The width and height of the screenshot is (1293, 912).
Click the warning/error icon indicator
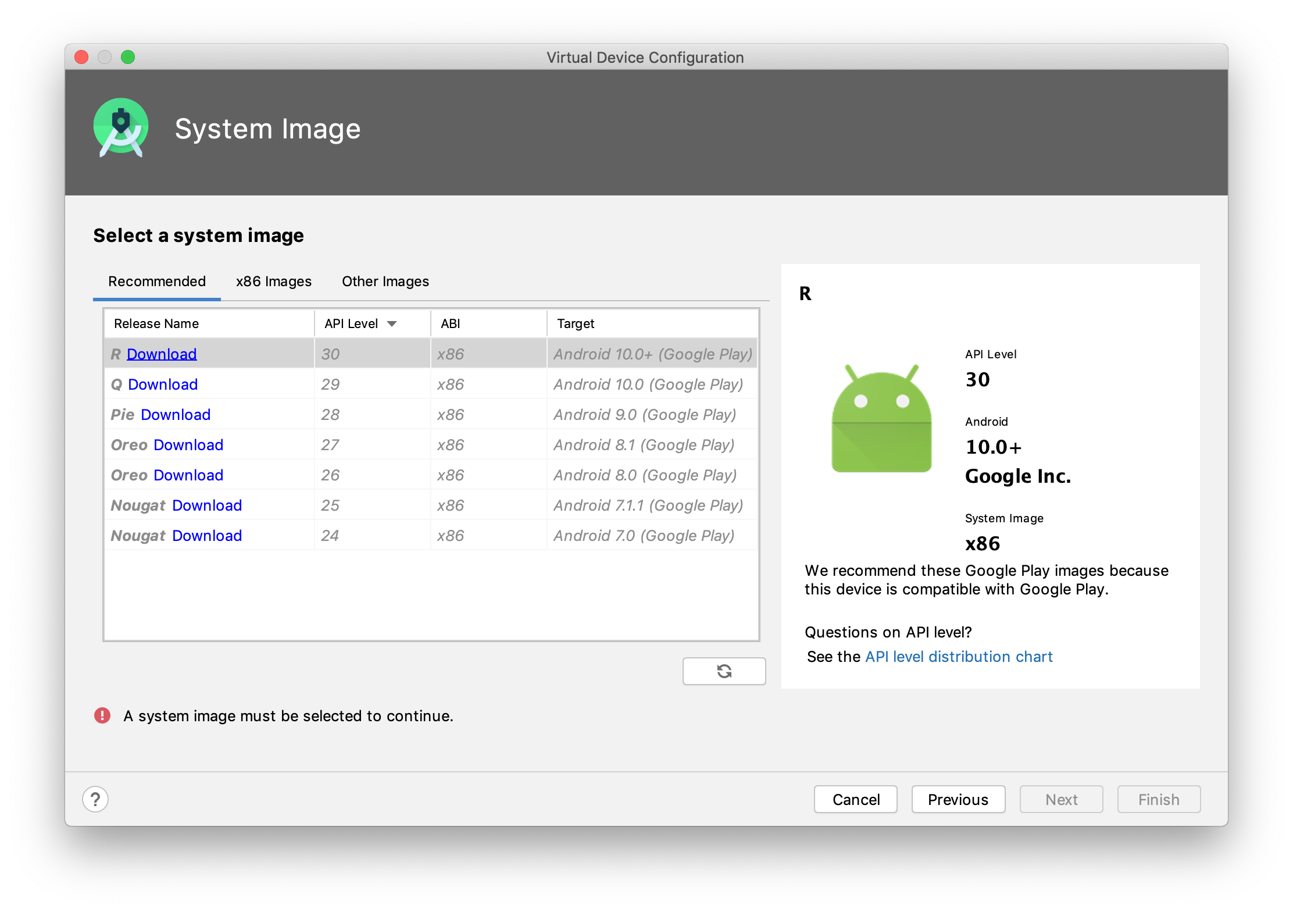[x=99, y=715]
